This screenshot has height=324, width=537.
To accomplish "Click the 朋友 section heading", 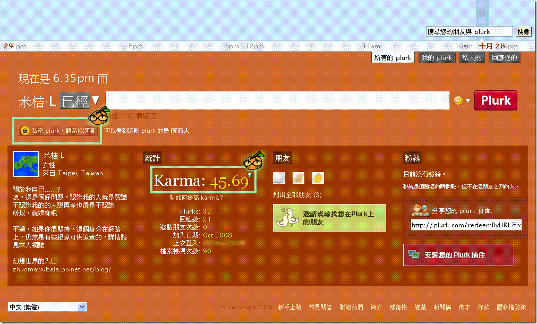I will (283, 158).
